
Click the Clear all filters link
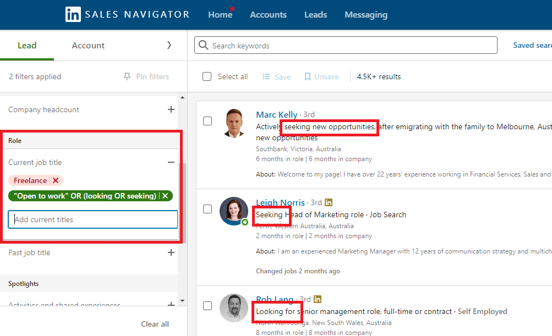155,324
